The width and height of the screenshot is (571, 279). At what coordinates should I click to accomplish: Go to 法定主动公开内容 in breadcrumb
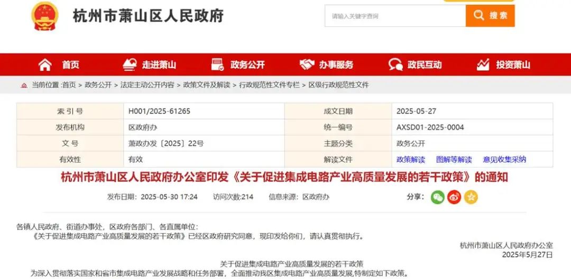[x=147, y=85]
